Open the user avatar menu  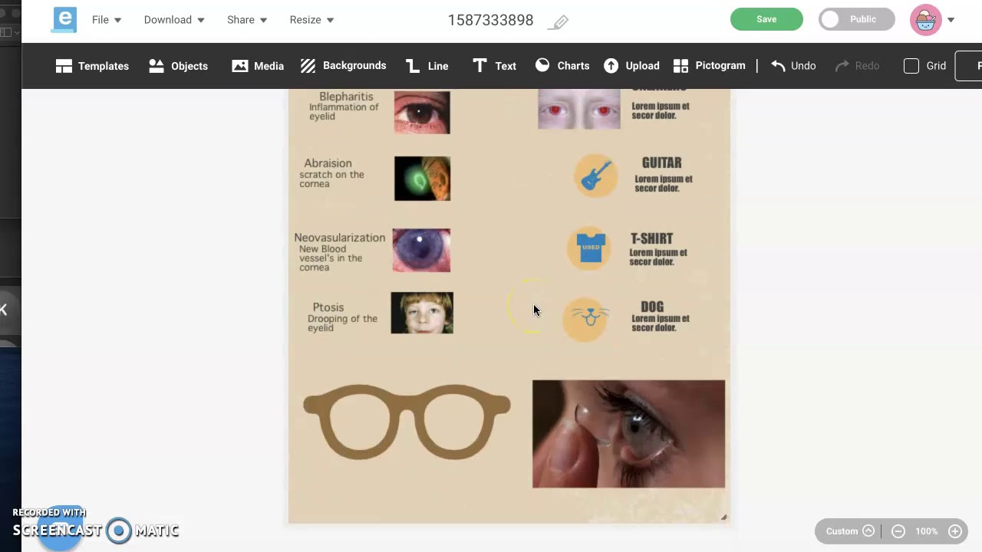click(x=925, y=20)
